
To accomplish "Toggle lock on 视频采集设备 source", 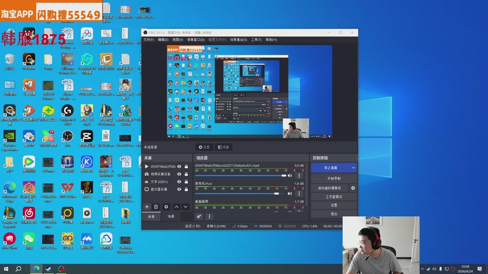I will click(186, 174).
